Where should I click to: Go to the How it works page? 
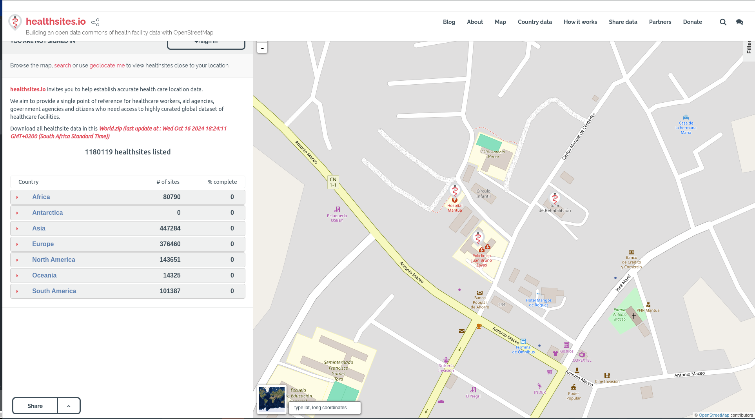[x=580, y=22]
